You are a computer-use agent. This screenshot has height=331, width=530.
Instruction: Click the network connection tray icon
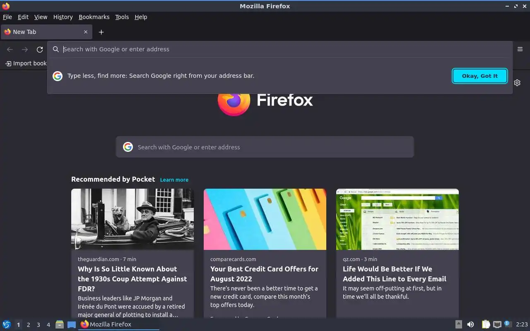click(497, 324)
